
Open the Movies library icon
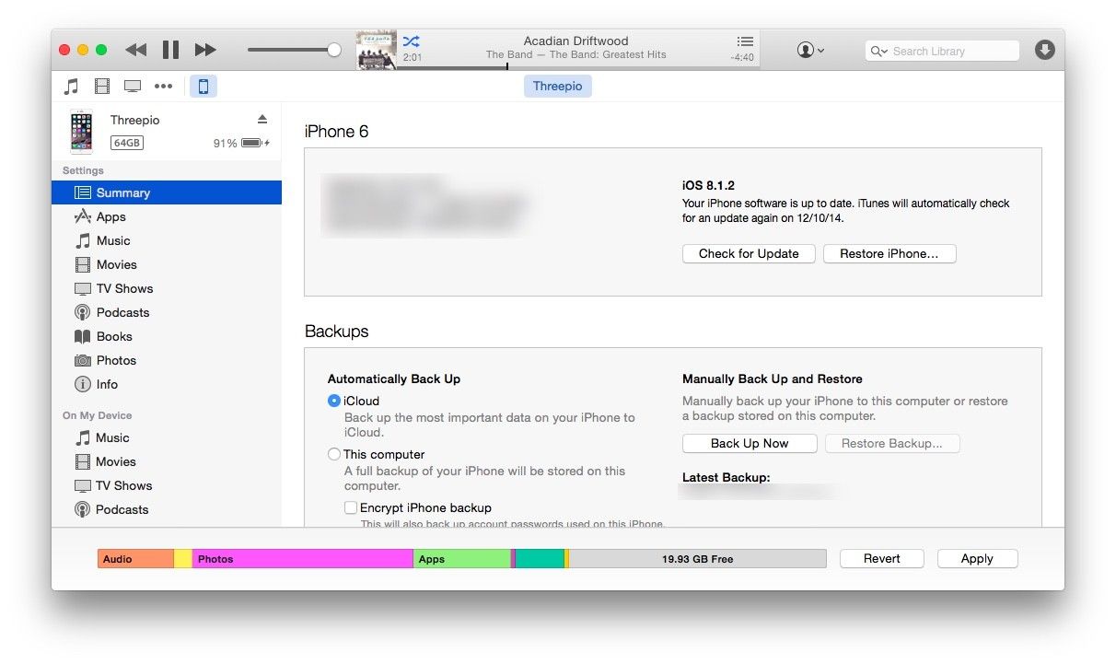102,87
